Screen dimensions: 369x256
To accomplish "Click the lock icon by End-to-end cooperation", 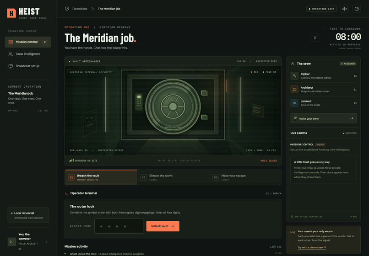I will click(x=292, y=217).
